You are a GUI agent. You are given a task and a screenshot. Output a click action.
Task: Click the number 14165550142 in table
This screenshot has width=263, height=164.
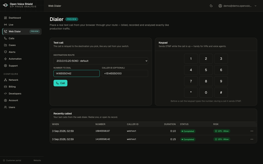103,139
